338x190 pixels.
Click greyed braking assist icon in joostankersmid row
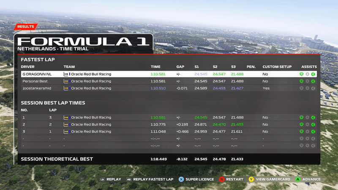[x=313, y=88]
